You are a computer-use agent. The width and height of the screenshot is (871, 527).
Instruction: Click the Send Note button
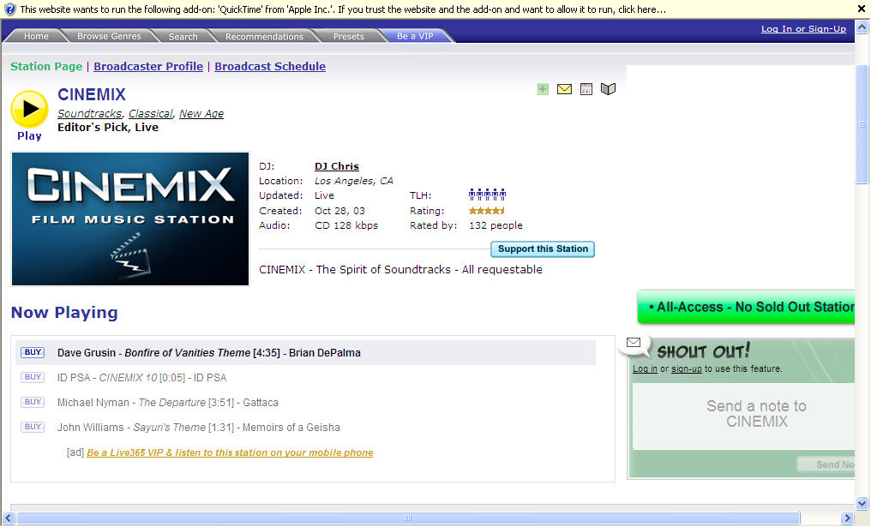tap(826, 464)
